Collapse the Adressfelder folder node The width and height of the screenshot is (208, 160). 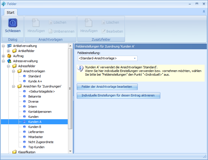(8, 66)
